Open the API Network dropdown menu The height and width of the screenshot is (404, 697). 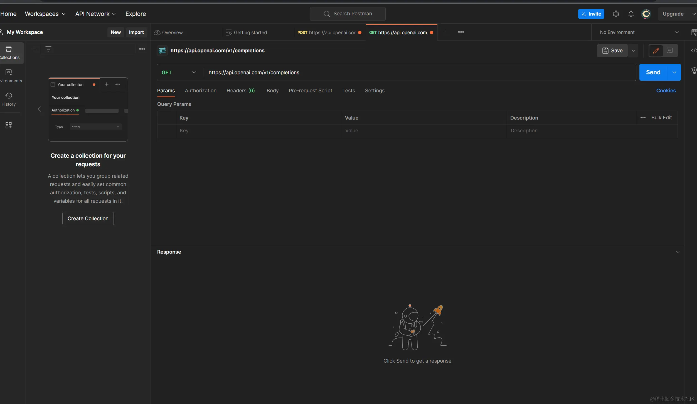[95, 14]
